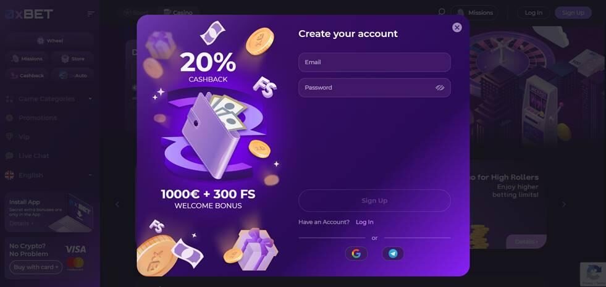Open the Store from the sidebar
The image size is (606, 287).
click(73, 59)
